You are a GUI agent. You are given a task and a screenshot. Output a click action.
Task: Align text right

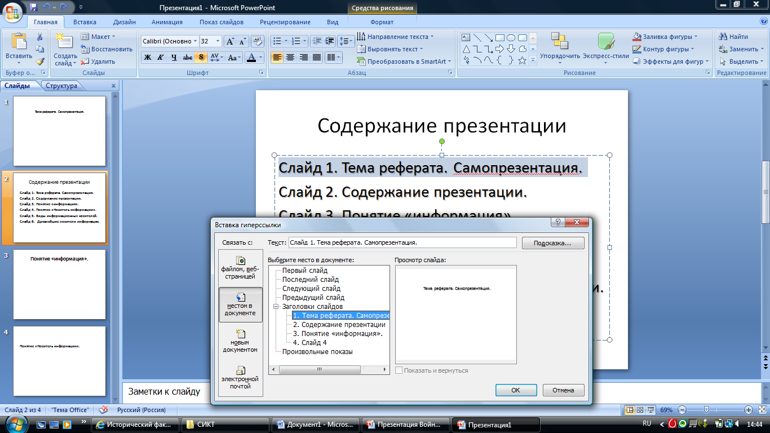pos(303,58)
